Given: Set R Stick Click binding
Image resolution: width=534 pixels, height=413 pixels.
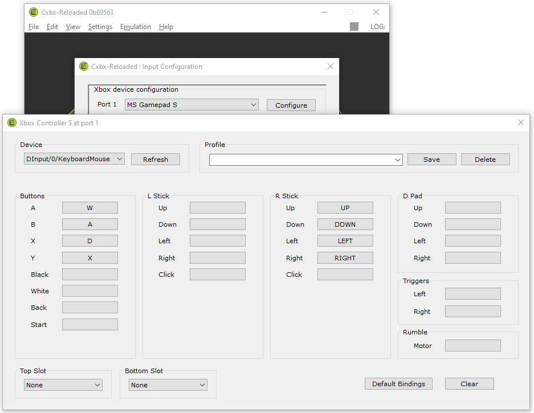Looking at the screenshot, I should (345, 275).
